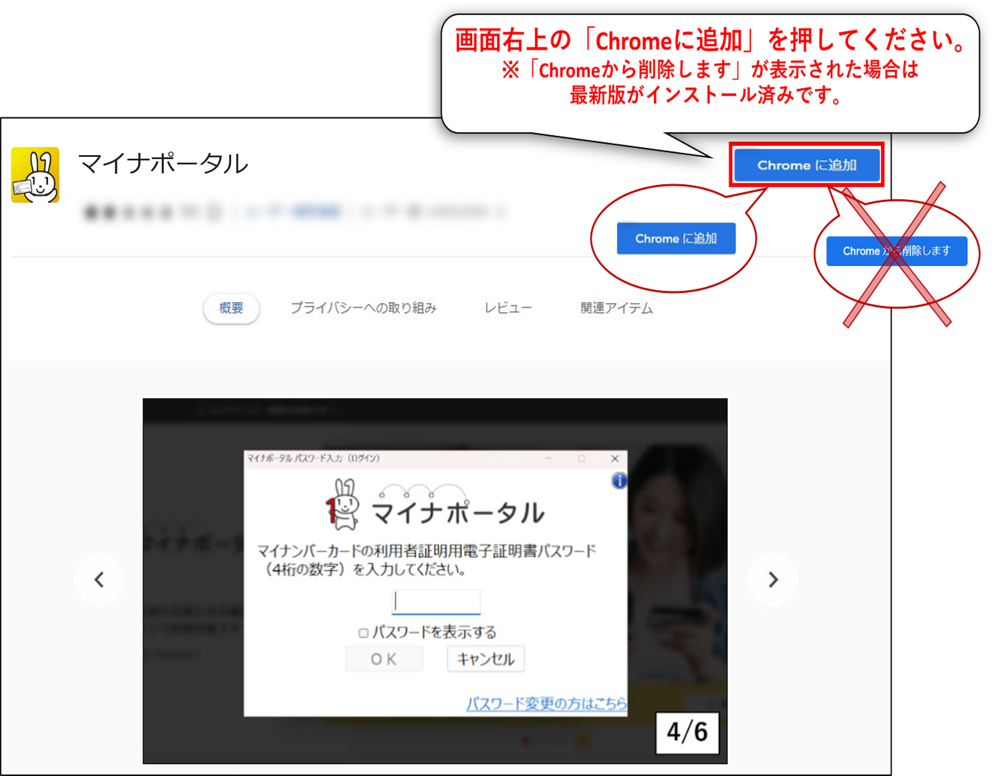Click the dialog maximize icon

[581, 459]
